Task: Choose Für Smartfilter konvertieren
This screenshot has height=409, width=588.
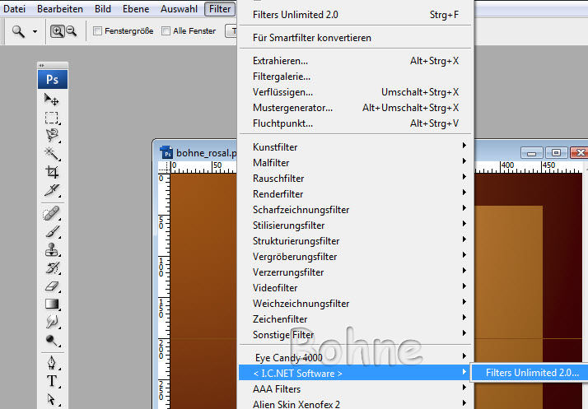Action: pyautogui.click(x=311, y=38)
